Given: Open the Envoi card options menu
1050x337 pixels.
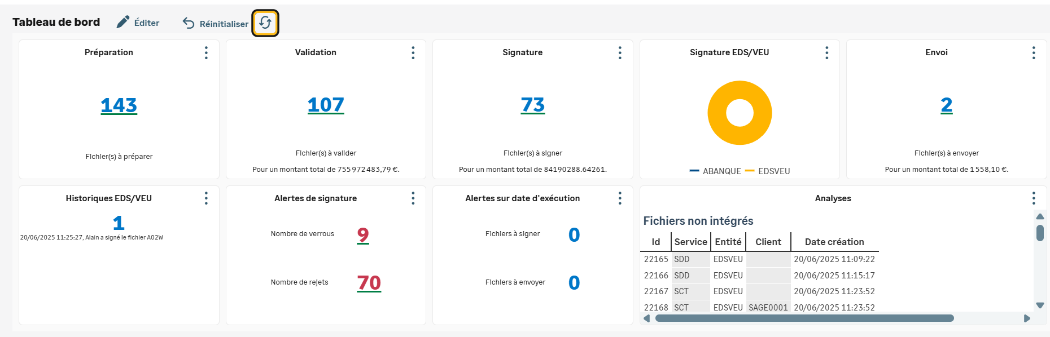Looking at the screenshot, I should [x=1034, y=53].
